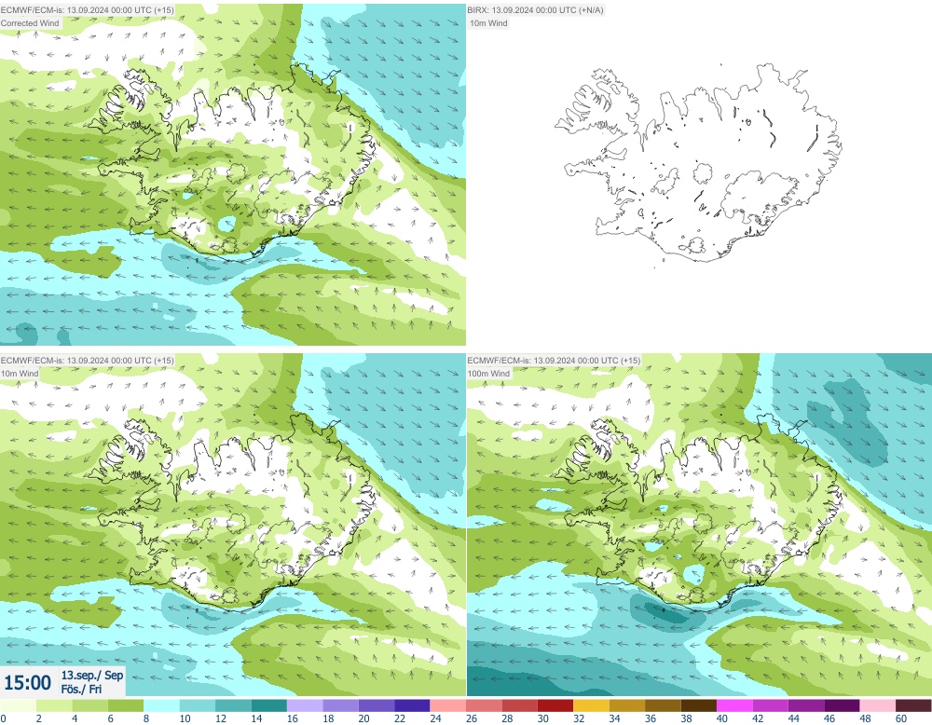Viewport: 932px width, 725px height.
Task: Click the dark teal swatch between 14 and 16
Action: point(268,705)
